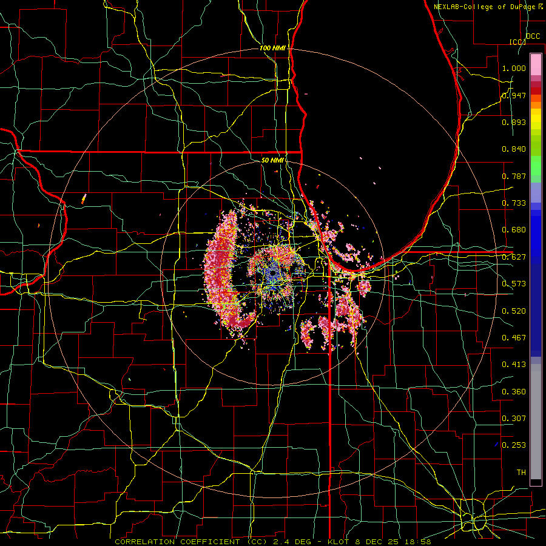
Task: Click the DCC legend header label
Action: point(533,36)
